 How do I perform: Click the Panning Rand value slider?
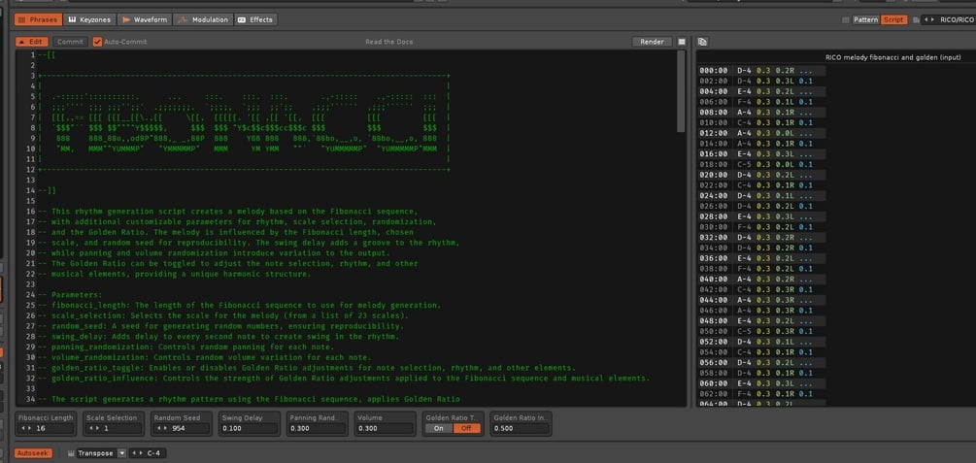click(x=318, y=428)
